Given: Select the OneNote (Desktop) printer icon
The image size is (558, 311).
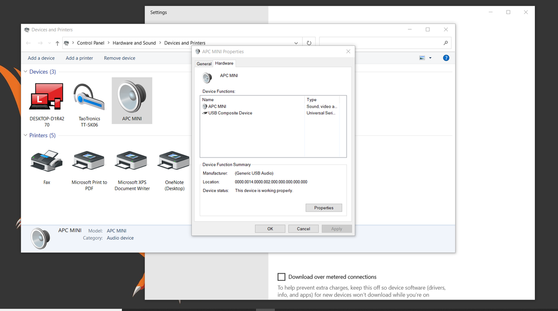Looking at the screenshot, I should (x=174, y=161).
